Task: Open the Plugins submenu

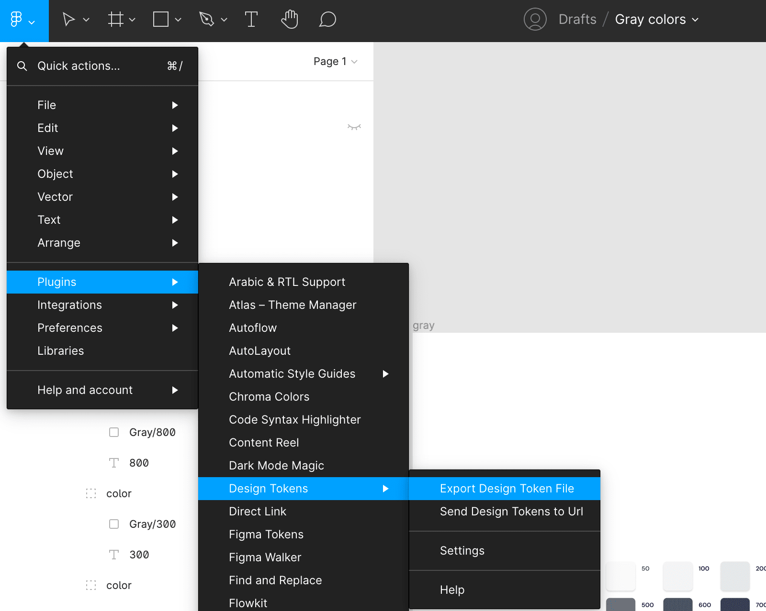Action: pos(102,282)
